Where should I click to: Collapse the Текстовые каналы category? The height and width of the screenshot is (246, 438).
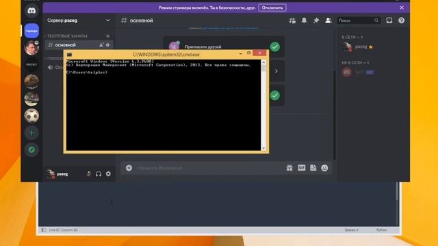point(67,36)
